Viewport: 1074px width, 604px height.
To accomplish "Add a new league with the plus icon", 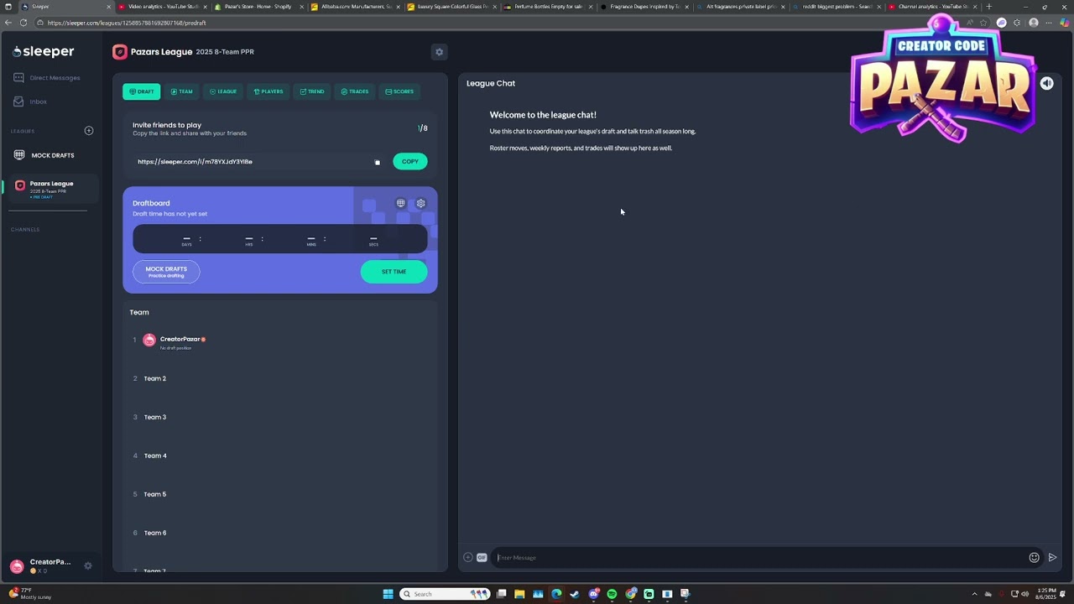I will click(89, 131).
